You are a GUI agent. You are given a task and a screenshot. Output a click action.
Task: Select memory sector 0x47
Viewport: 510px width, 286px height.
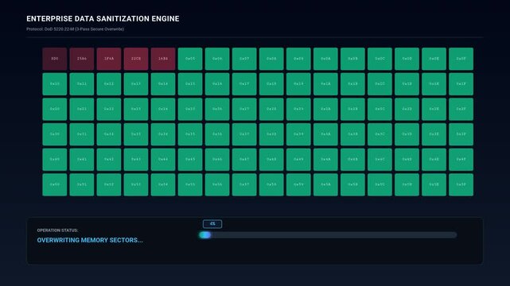(244, 160)
